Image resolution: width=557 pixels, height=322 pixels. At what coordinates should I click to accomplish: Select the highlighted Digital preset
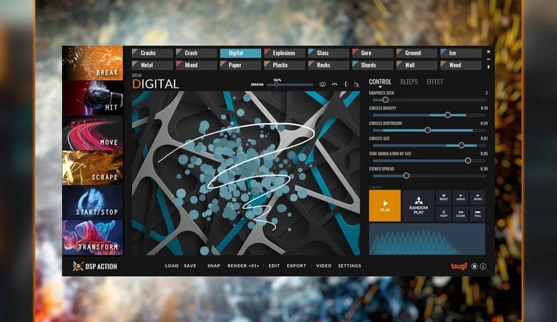tap(241, 53)
